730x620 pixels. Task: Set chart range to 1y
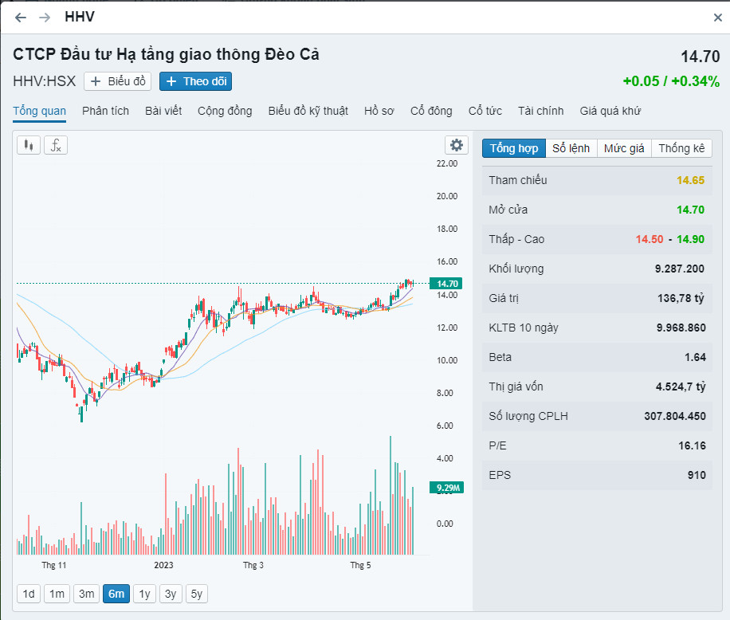pyautogui.click(x=143, y=594)
